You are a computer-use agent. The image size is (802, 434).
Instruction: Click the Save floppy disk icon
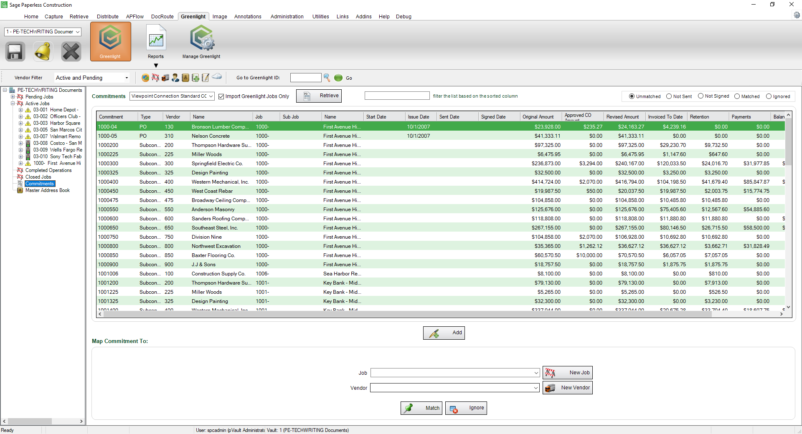(15, 52)
